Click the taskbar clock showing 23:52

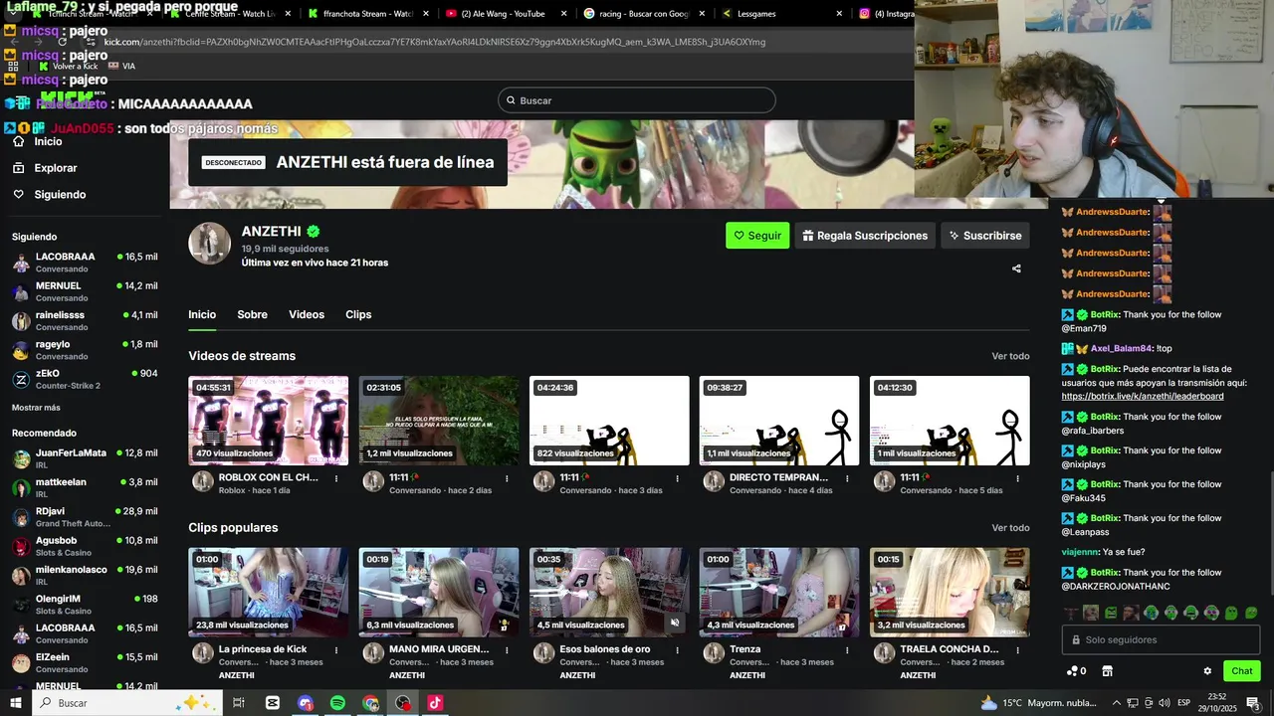1217,703
